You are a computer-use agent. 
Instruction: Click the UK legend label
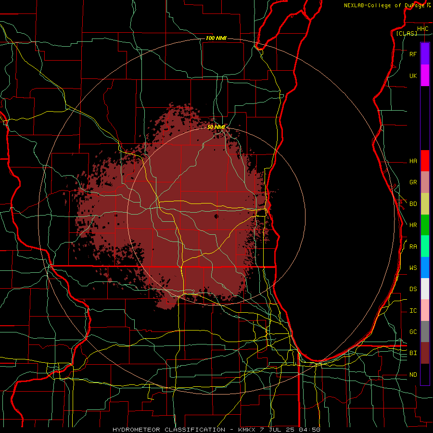[413, 76]
